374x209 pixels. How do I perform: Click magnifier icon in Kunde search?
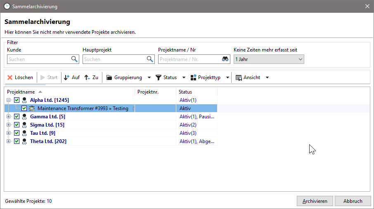tap(74, 59)
